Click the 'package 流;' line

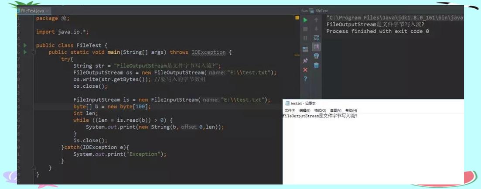click(x=53, y=18)
